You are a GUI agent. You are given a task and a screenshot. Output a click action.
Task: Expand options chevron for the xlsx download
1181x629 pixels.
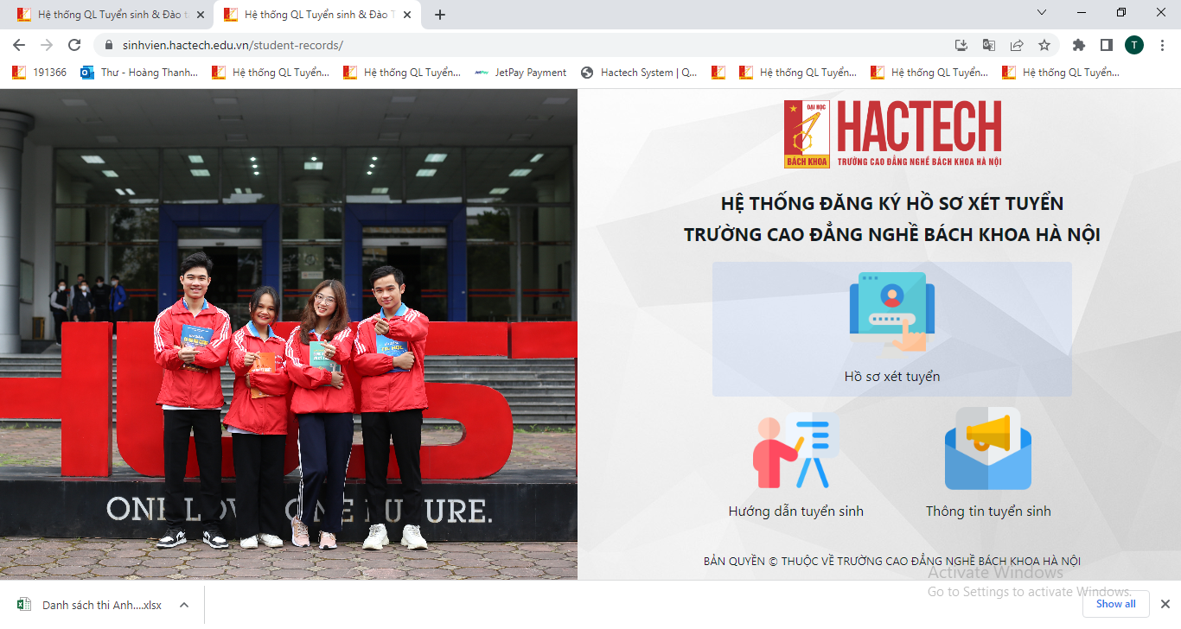184,605
